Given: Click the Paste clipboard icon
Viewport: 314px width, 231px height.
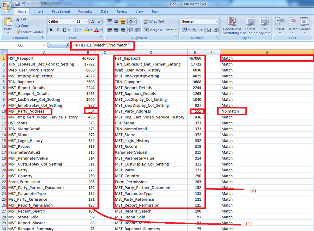Looking at the screenshot, I should (x=8, y=22).
